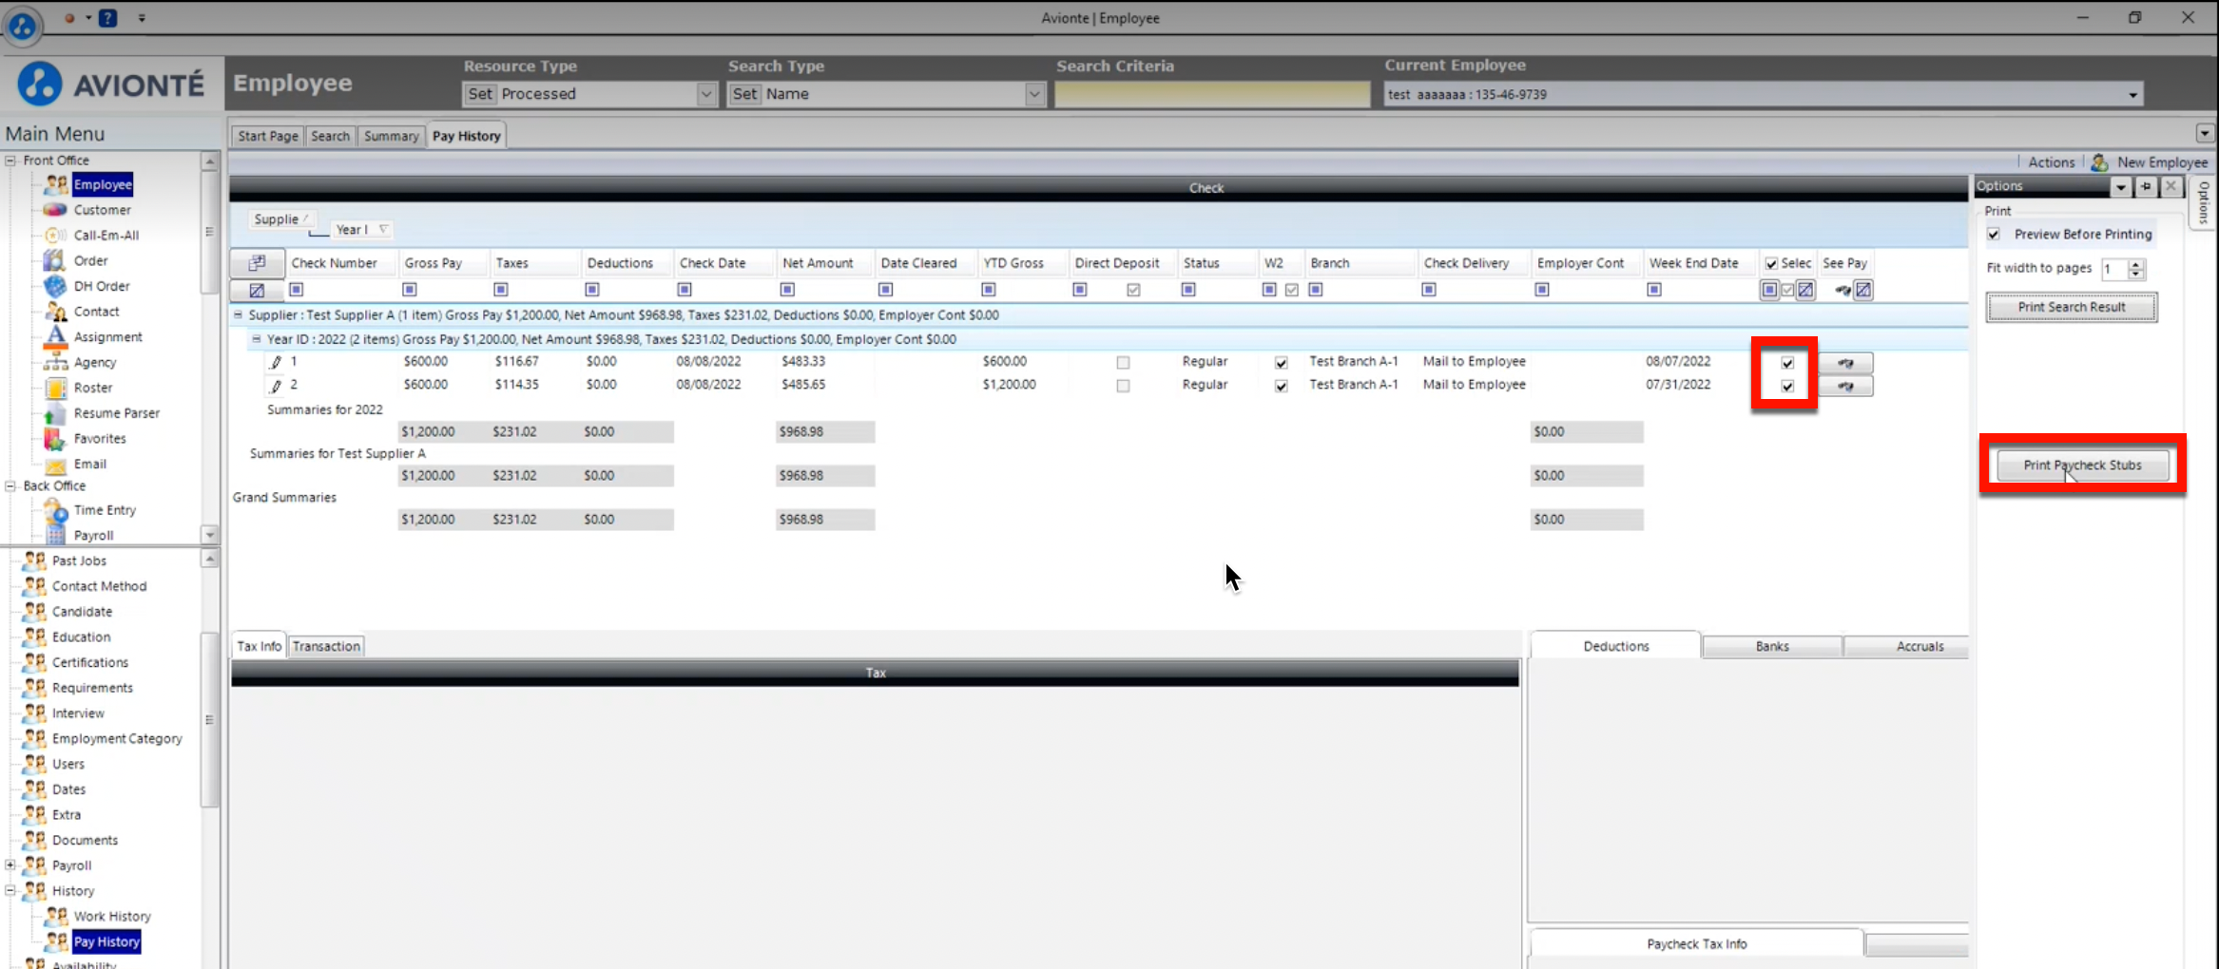
Task: Toggle Preview Before Printing checkbox
Action: tap(1994, 235)
